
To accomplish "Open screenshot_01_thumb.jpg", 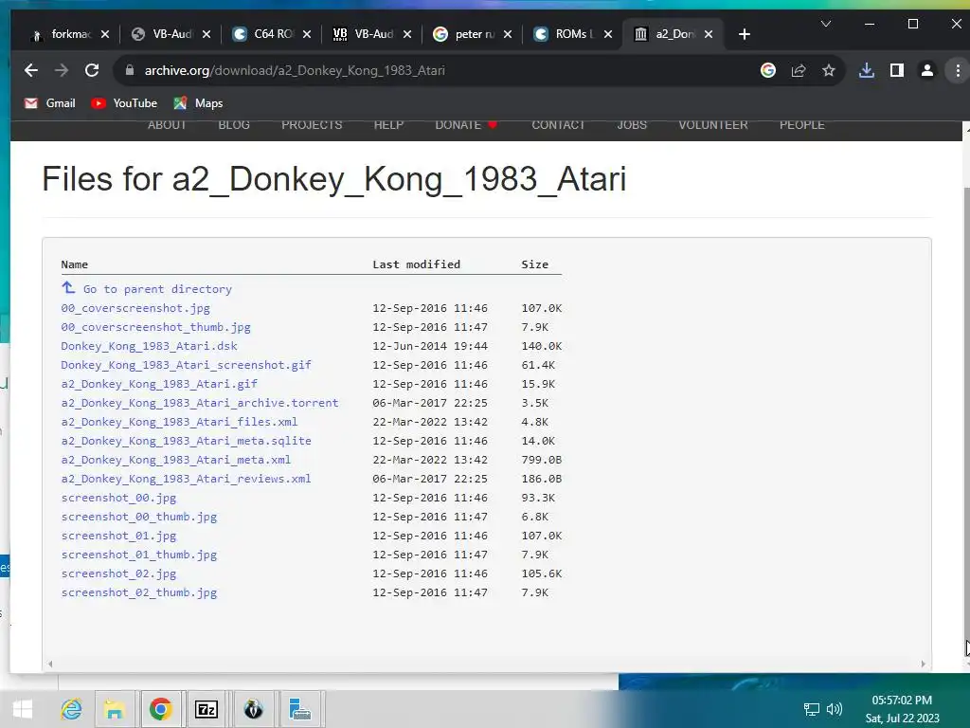I will pos(139,555).
